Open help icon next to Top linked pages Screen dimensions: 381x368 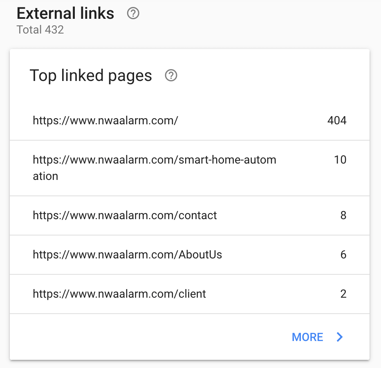coord(171,76)
